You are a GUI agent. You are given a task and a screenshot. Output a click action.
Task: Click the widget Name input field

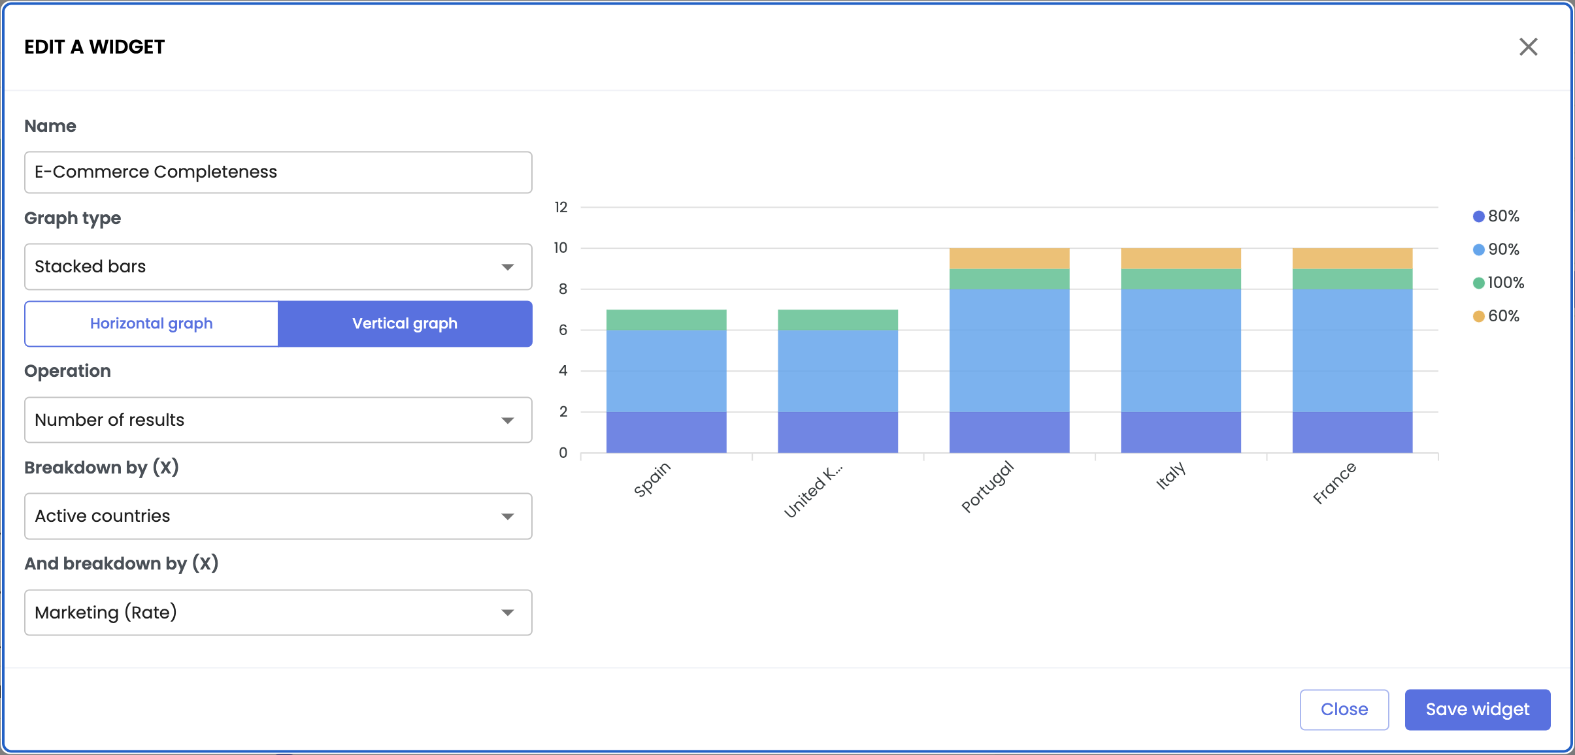(278, 172)
